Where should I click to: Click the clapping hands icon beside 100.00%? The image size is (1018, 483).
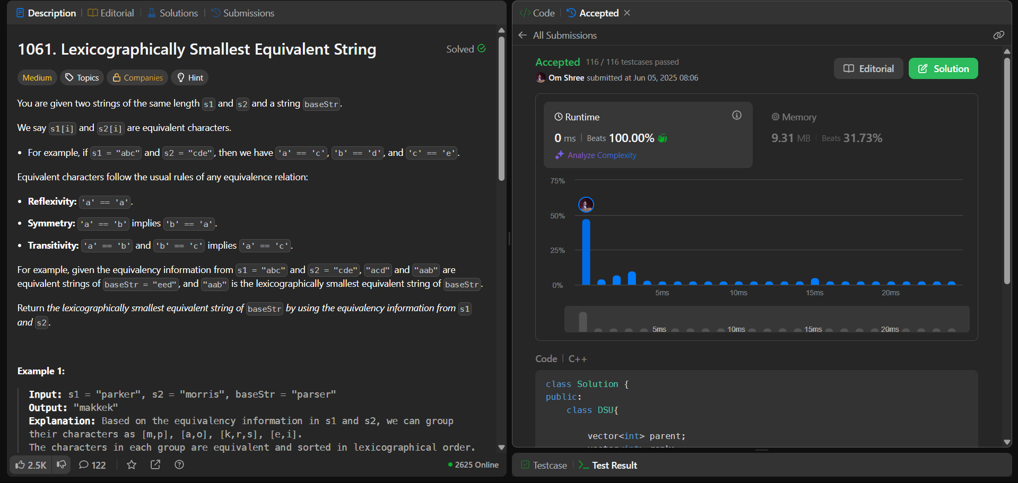[662, 138]
